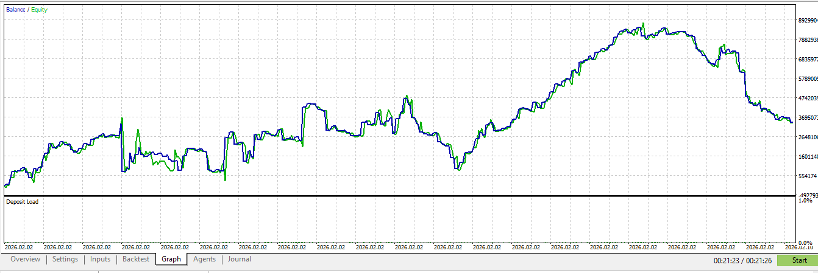Click the active Graph tab
This screenshot has width=818, height=273.
pos(171,259)
